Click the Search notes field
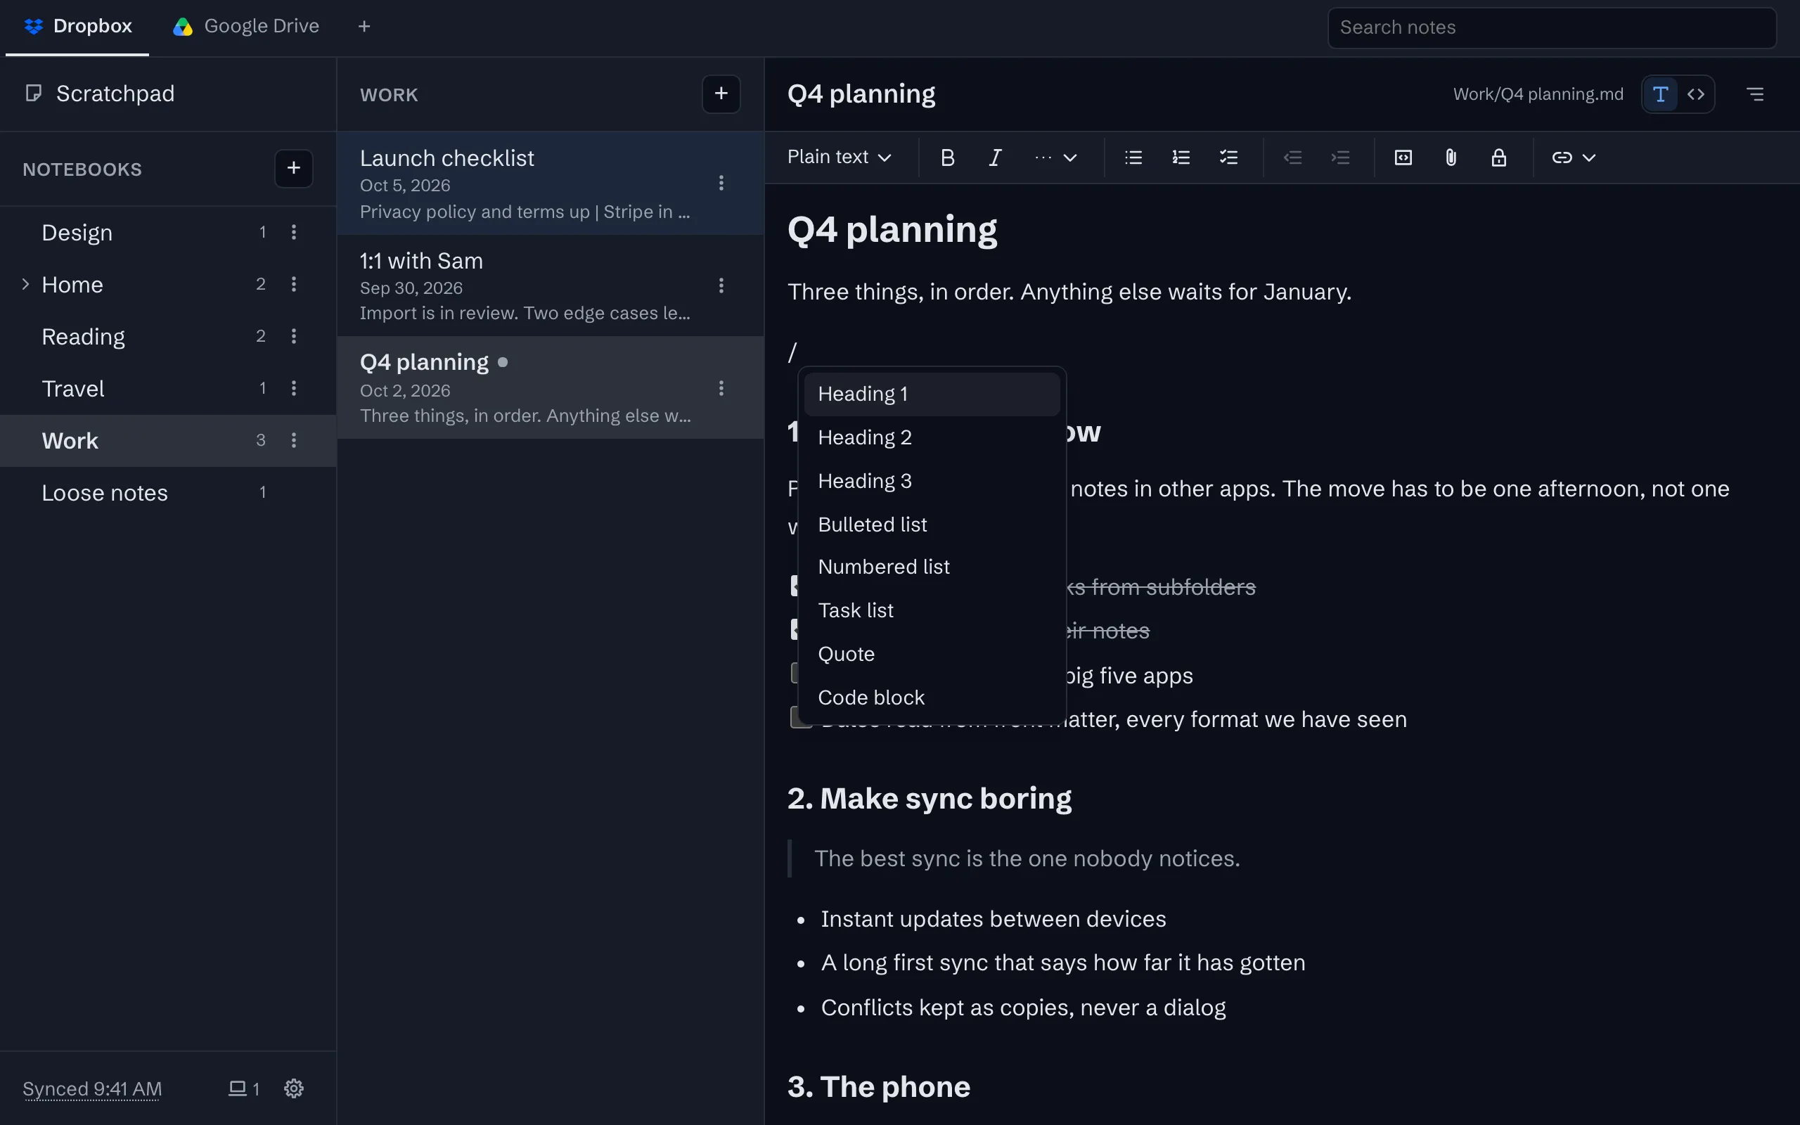This screenshot has height=1125, width=1800. (x=1552, y=27)
